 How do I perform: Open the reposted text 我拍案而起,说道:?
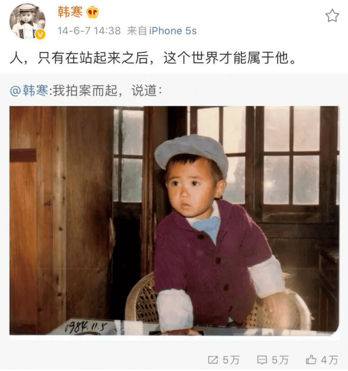coord(107,91)
